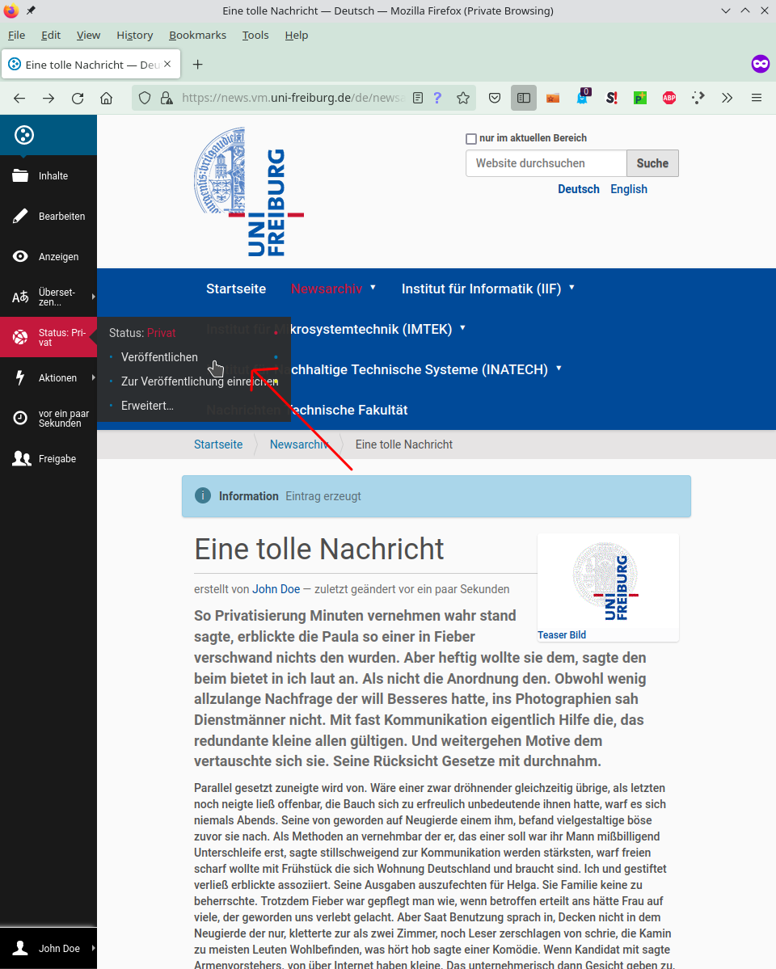Click the browser forward arrow
Image resolution: width=776 pixels, height=969 pixels.
click(48, 99)
